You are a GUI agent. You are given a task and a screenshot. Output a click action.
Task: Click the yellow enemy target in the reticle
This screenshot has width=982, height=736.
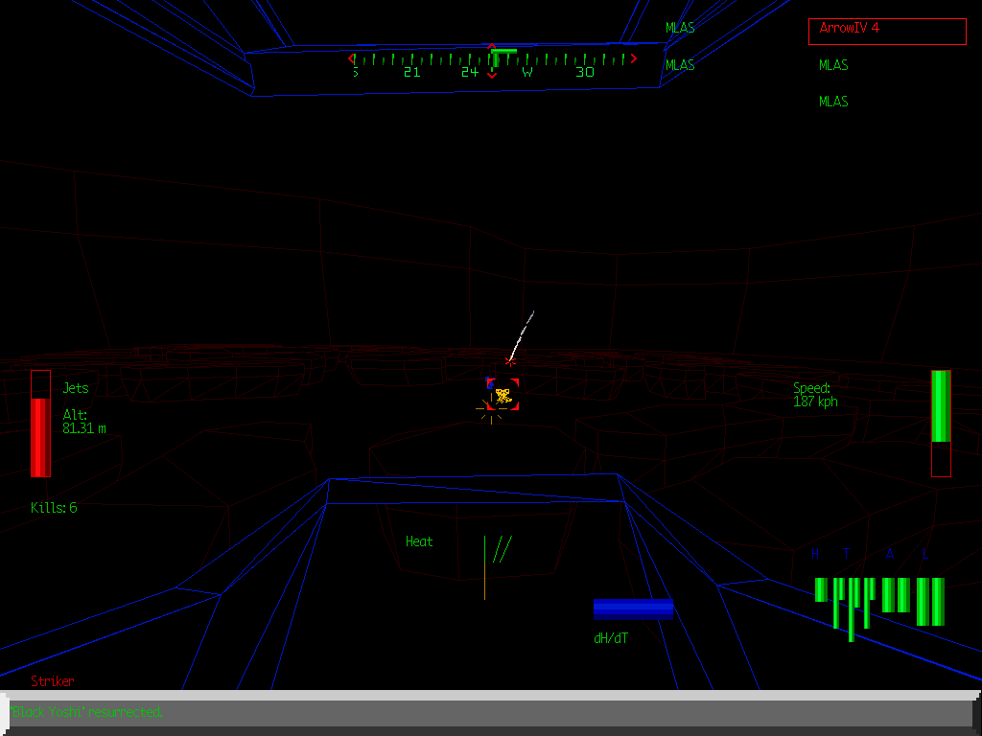[x=503, y=394]
